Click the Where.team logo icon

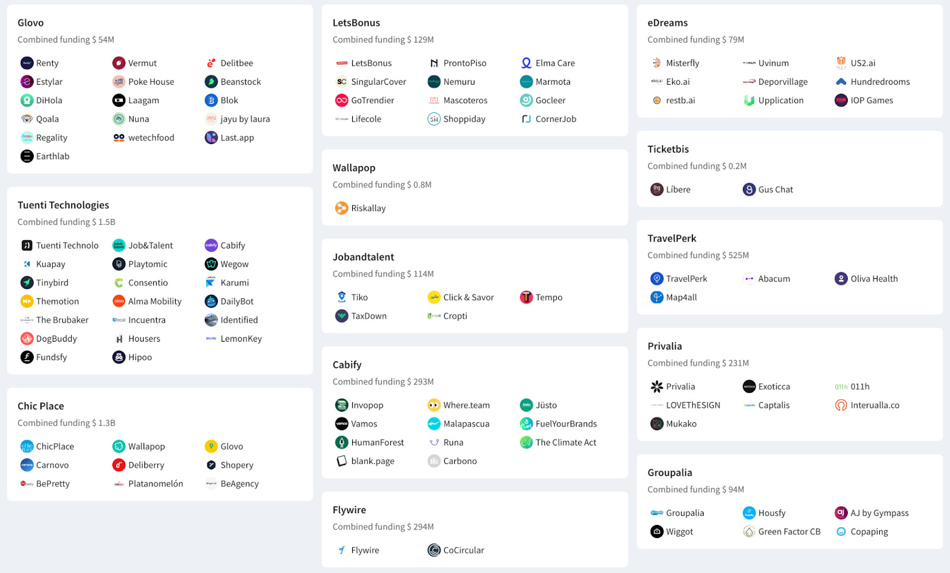point(434,405)
